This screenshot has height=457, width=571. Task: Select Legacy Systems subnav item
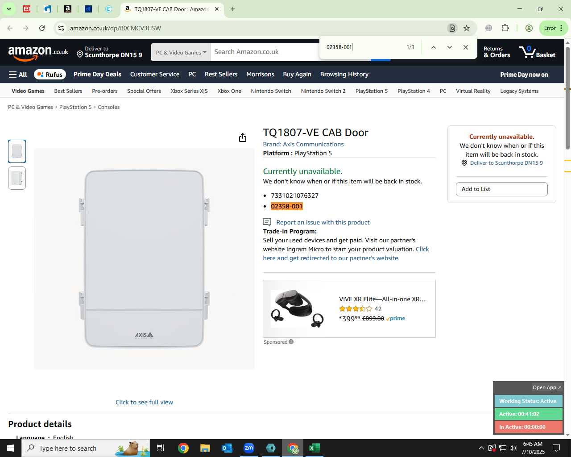[x=519, y=91]
